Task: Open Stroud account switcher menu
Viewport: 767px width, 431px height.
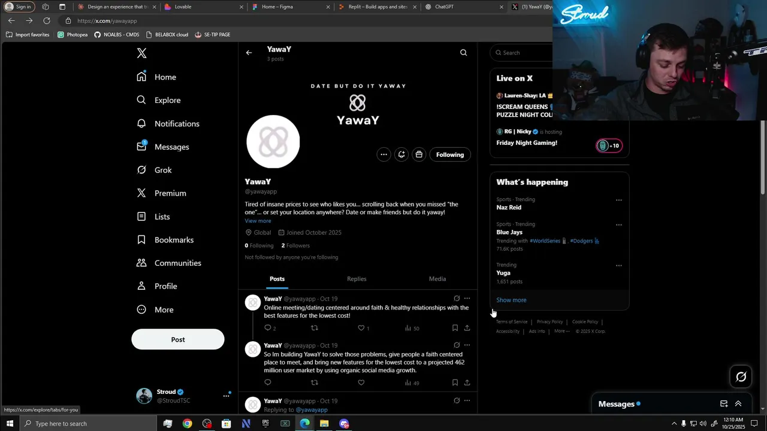Action: click(183, 396)
